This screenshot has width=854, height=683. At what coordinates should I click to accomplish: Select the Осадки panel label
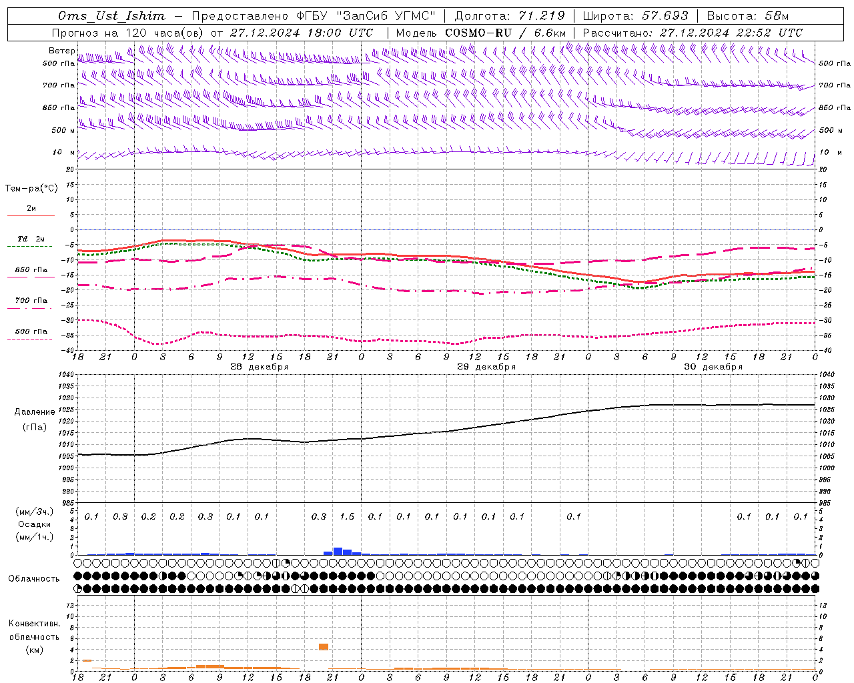click(x=33, y=524)
